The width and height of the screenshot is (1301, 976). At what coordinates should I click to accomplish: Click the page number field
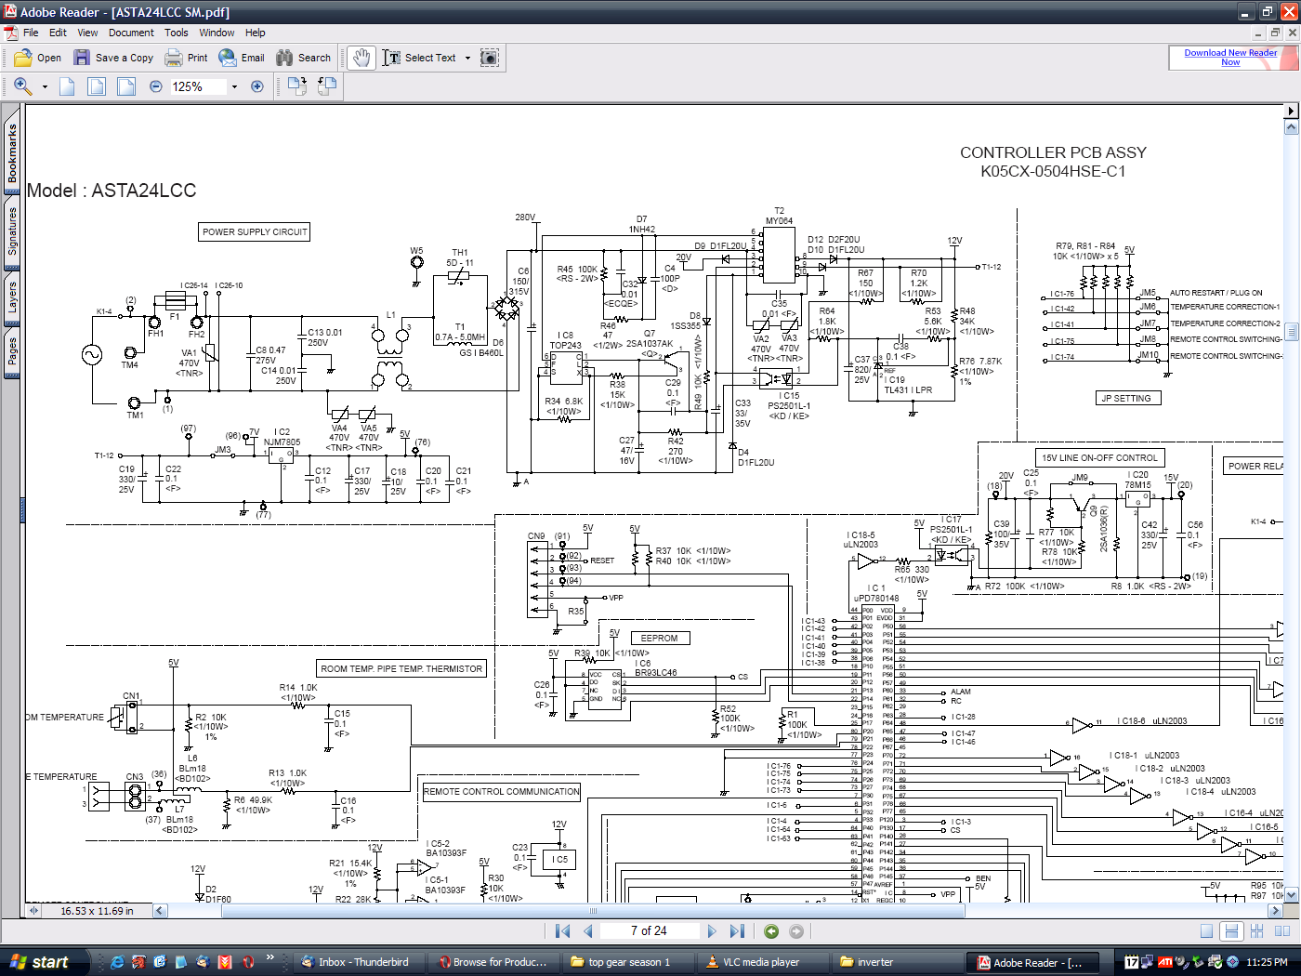[649, 931]
